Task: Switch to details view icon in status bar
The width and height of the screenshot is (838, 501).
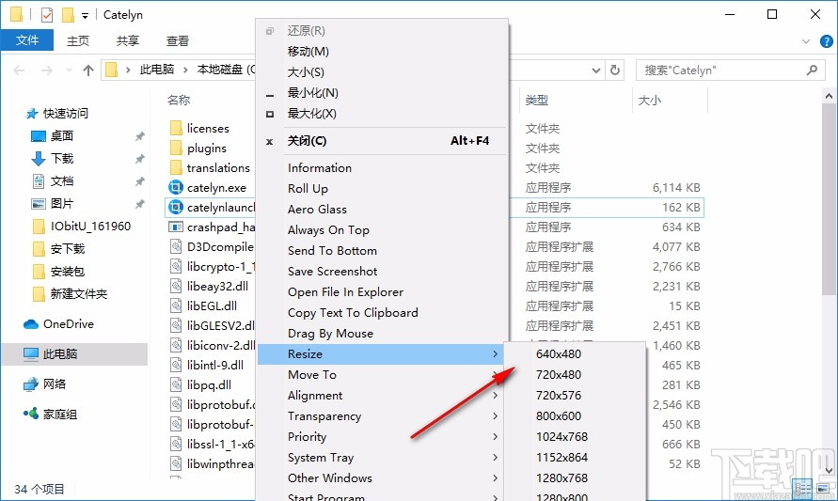Action: tap(802, 488)
